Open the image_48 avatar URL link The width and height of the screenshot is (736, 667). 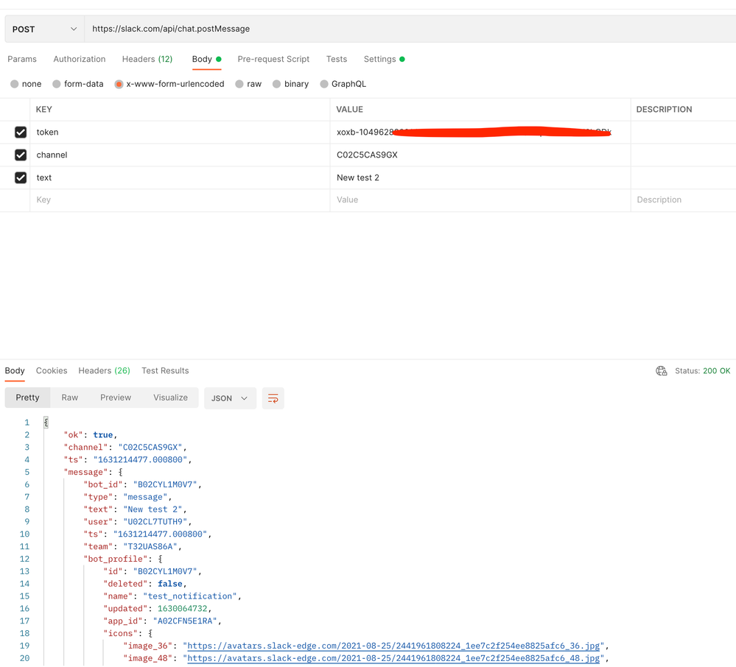point(393,659)
